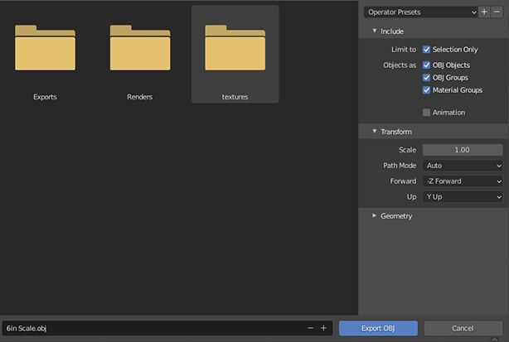Click the Export OBJ button

coord(378,328)
